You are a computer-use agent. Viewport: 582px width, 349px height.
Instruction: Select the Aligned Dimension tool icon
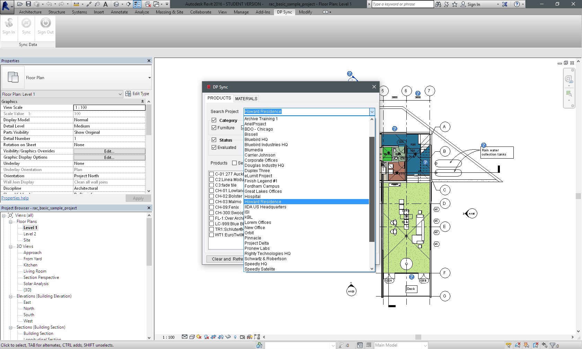tap(89, 4)
